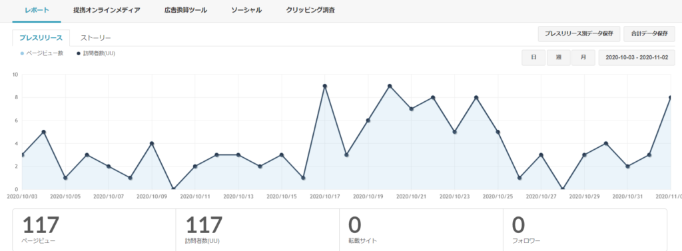Toggle the 訪問者数(UU) legend series
Screen dimensions: 682x251
pyautogui.click(x=96, y=53)
